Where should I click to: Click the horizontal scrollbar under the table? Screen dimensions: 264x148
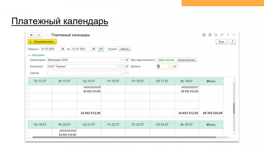[x=124, y=137]
